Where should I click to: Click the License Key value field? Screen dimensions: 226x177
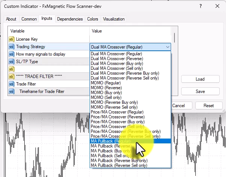(131, 39)
